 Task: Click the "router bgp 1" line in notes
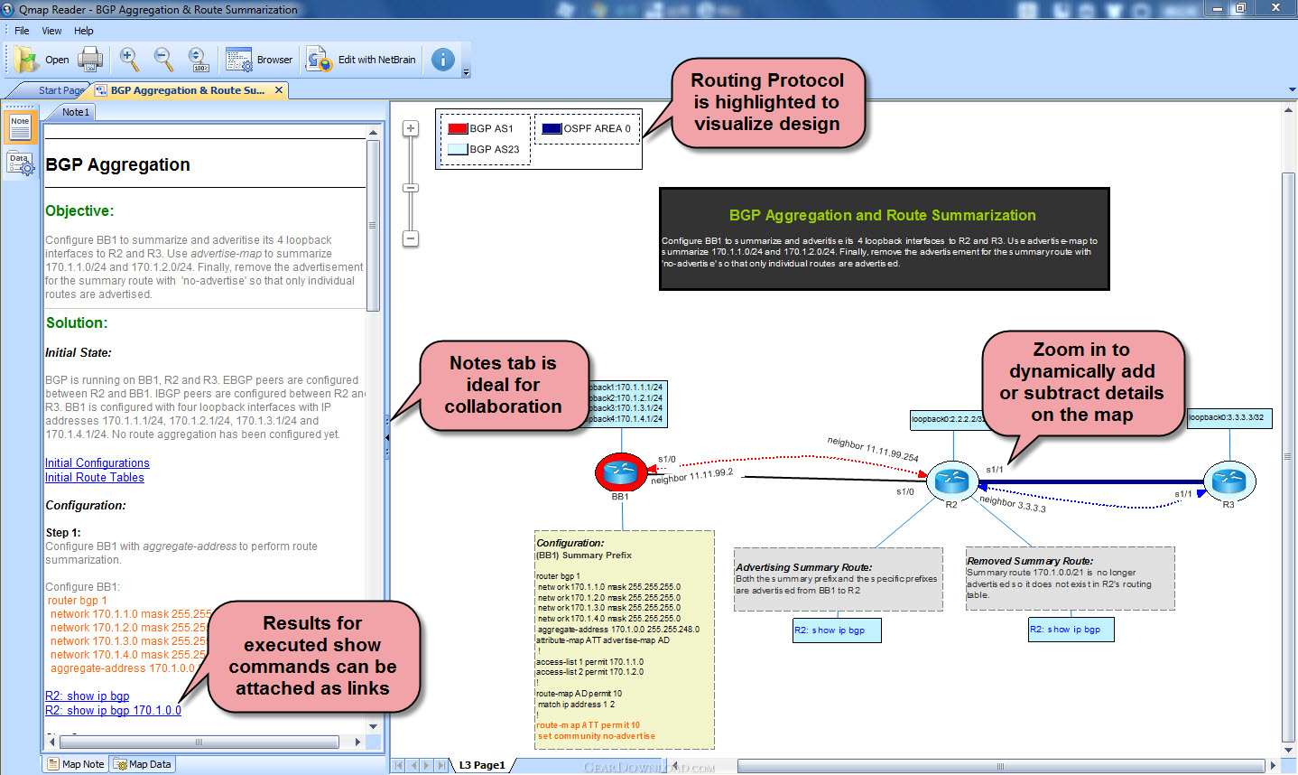tap(77, 600)
